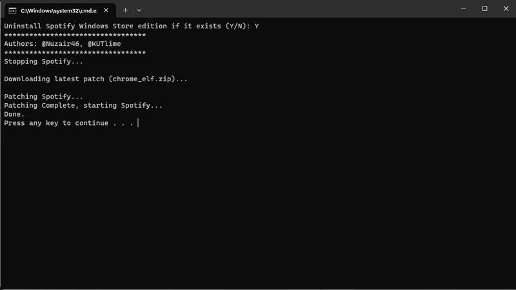Expand the new tab profile dropdown chevron
The height and width of the screenshot is (290, 516).
click(139, 10)
